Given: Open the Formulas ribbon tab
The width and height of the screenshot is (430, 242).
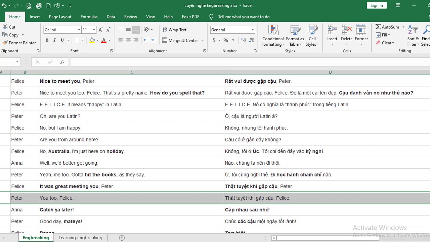Looking at the screenshot, I should (x=89, y=17).
